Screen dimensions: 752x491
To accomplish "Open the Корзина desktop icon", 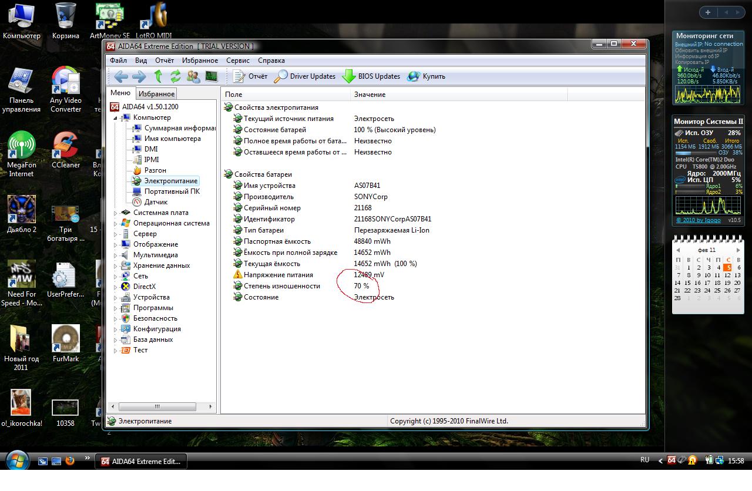I will tap(66, 21).
